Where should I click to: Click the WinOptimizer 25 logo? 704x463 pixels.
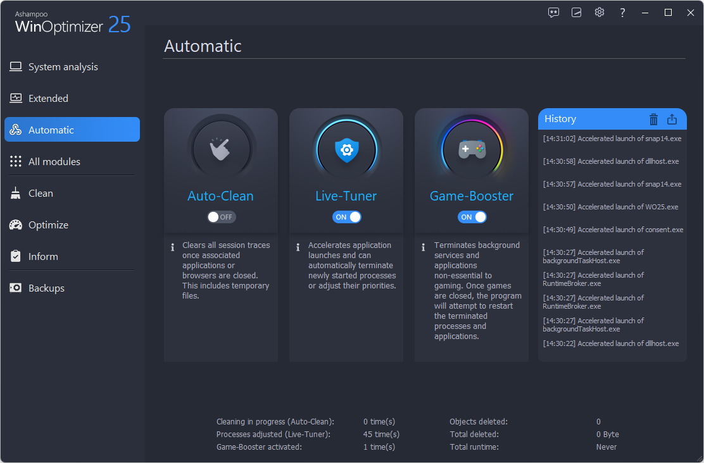click(x=73, y=23)
